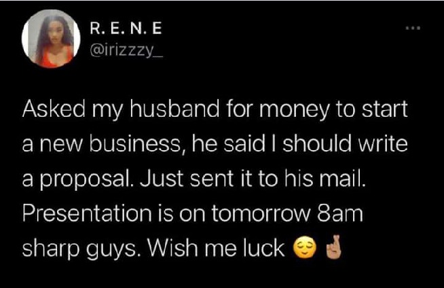Open the three-dot more options menu
The height and width of the screenshot is (288, 444).
tap(413, 28)
